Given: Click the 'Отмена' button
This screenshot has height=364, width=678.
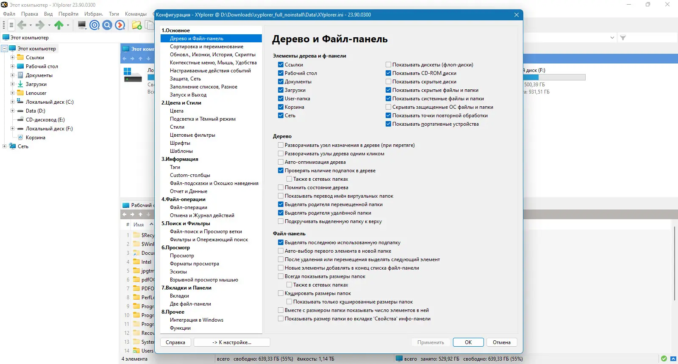Looking at the screenshot, I should (x=502, y=342).
